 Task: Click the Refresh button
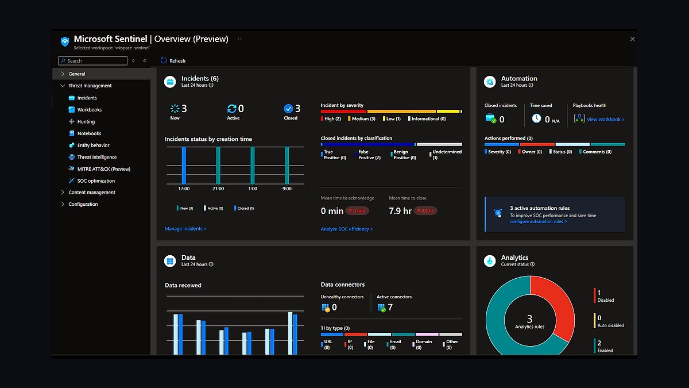[173, 60]
